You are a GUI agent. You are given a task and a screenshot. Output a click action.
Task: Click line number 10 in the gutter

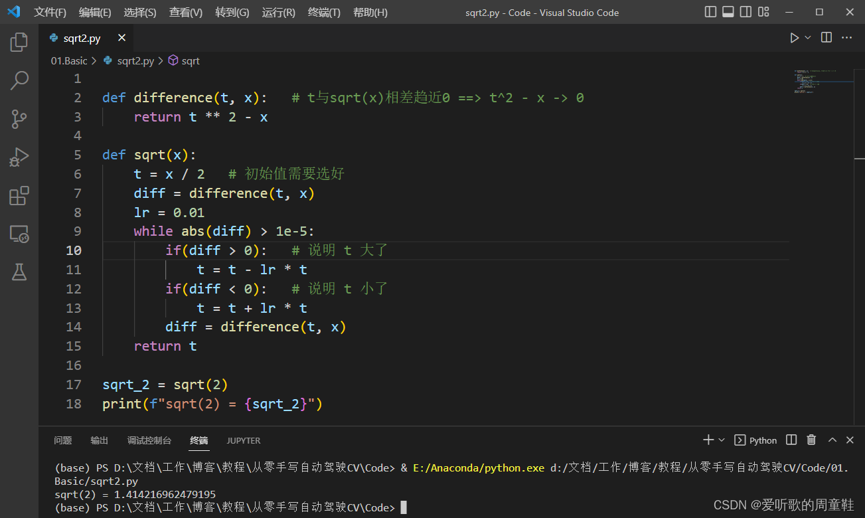coord(74,250)
